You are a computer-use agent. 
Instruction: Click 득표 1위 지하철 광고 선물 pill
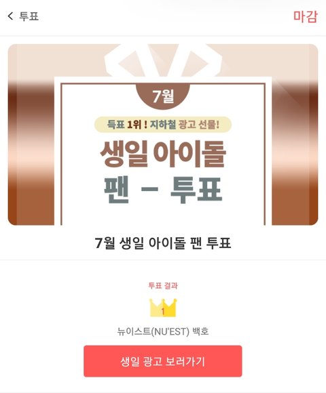[163, 125]
